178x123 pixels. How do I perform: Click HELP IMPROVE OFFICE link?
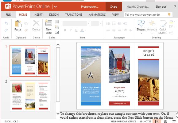click(123, 121)
